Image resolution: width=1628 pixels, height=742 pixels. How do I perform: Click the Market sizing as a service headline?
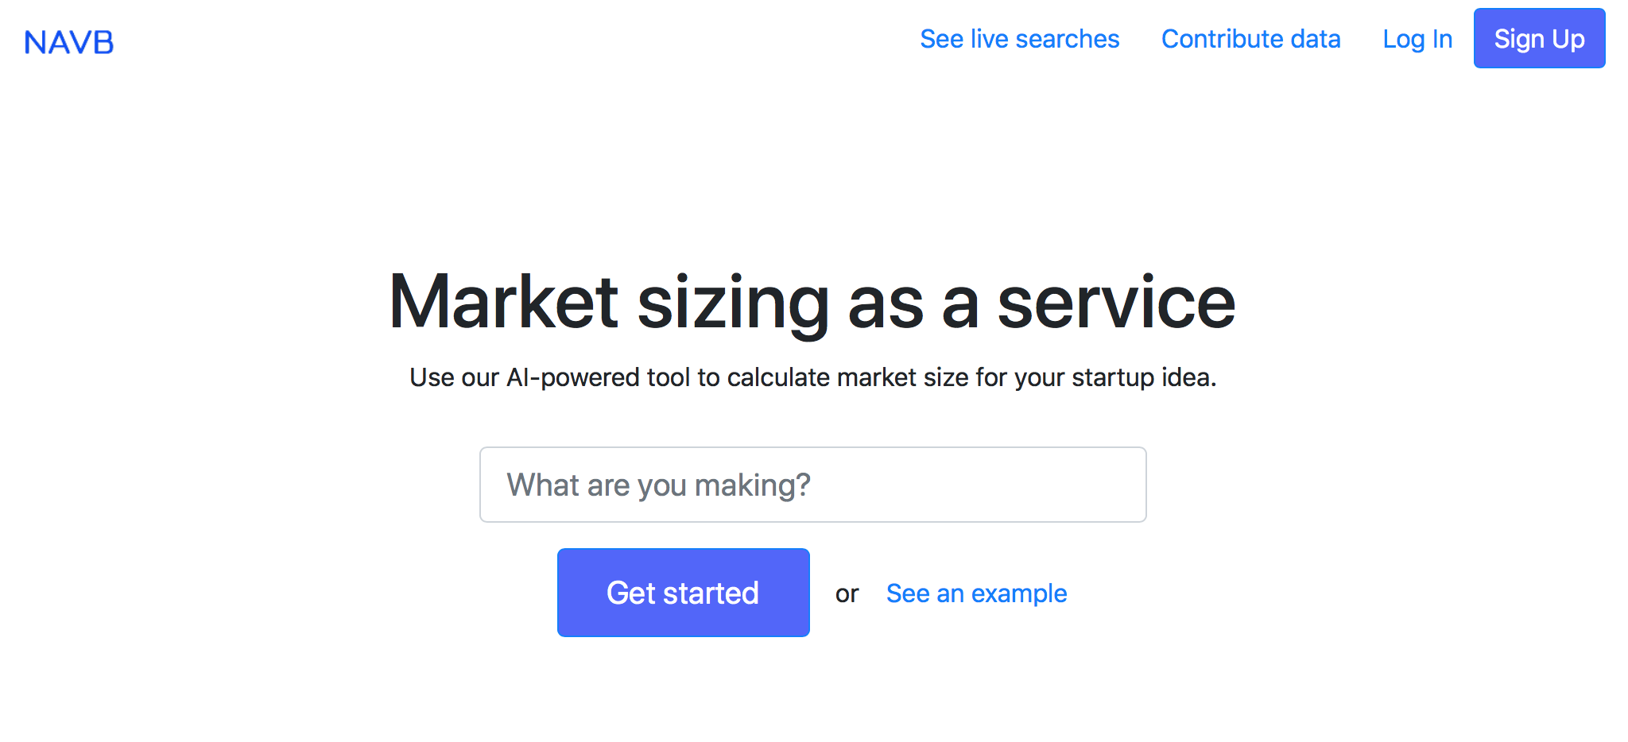click(812, 302)
